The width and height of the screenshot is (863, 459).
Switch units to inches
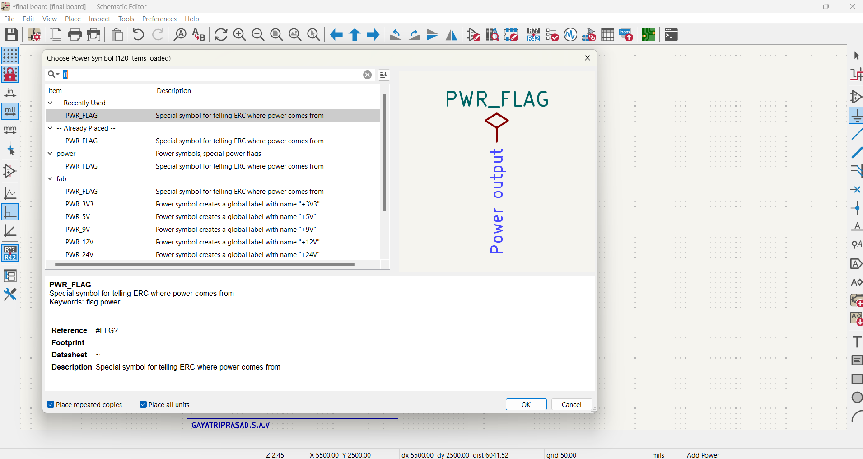pos(10,93)
